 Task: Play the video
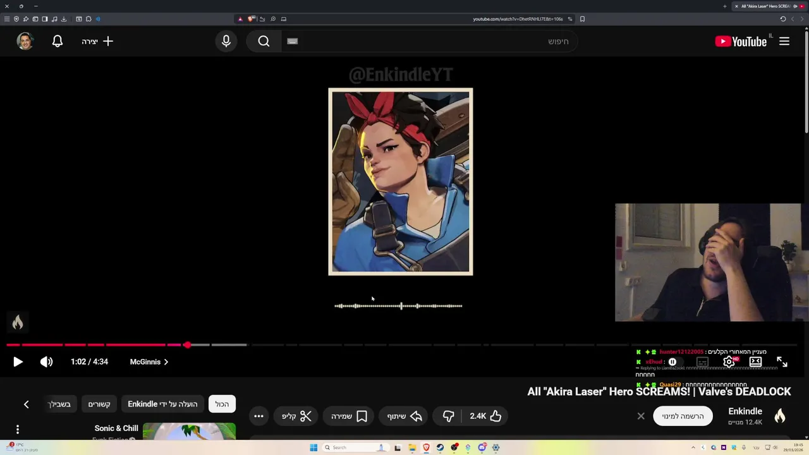[18, 361]
